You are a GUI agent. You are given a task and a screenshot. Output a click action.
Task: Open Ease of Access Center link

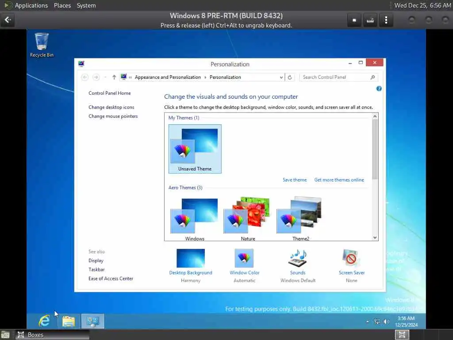click(111, 278)
